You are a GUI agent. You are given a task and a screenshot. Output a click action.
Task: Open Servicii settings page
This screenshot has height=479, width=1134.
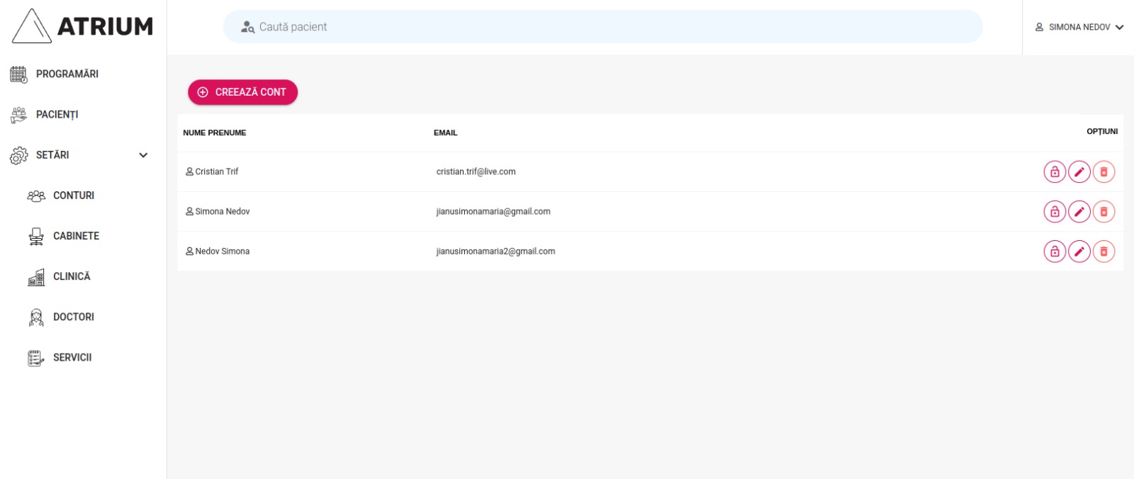click(x=72, y=358)
